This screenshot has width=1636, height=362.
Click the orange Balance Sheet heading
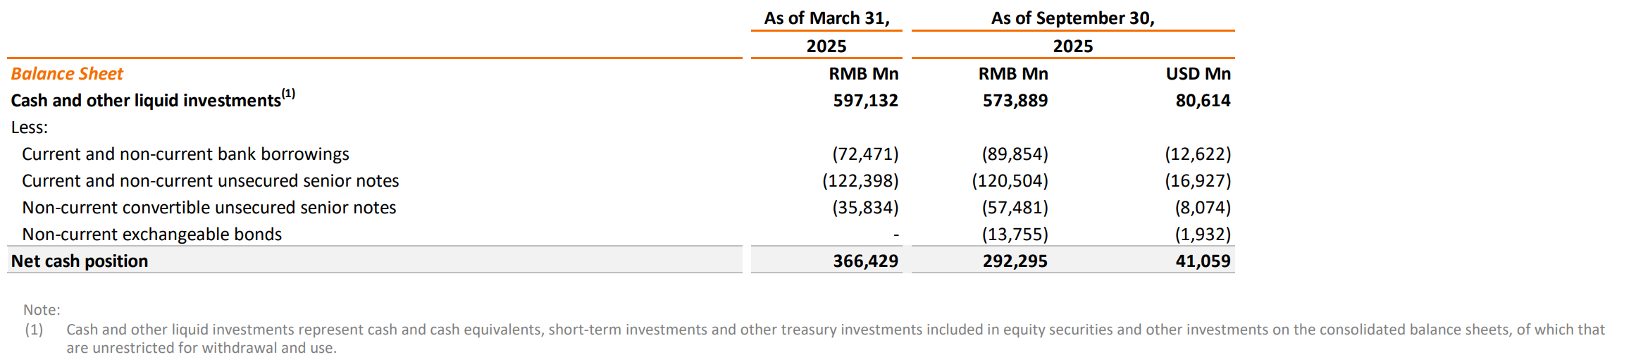(67, 74)
